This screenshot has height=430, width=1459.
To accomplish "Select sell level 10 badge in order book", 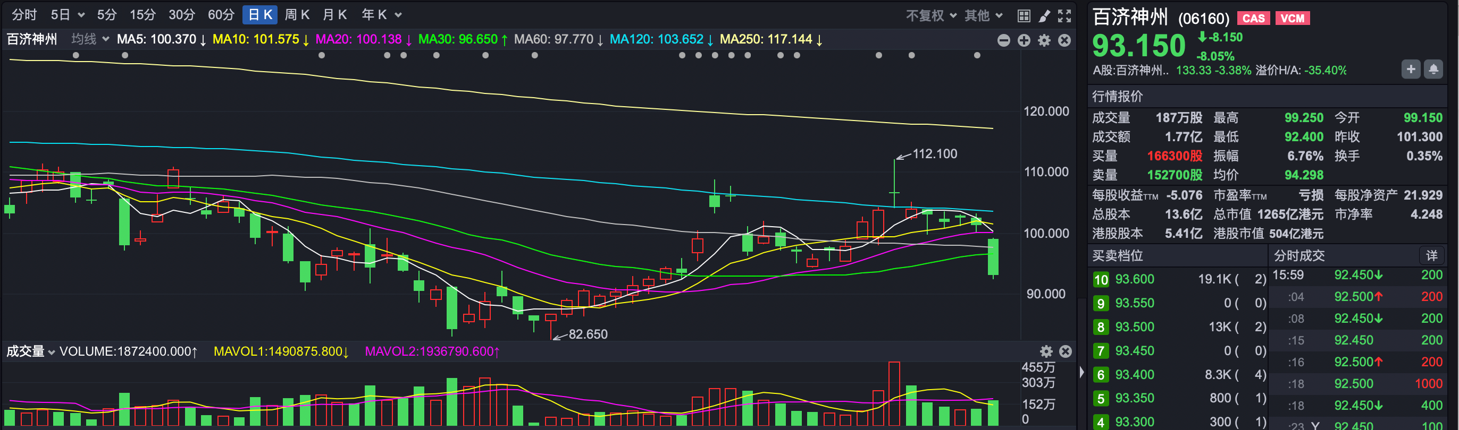I will 1101,279.
